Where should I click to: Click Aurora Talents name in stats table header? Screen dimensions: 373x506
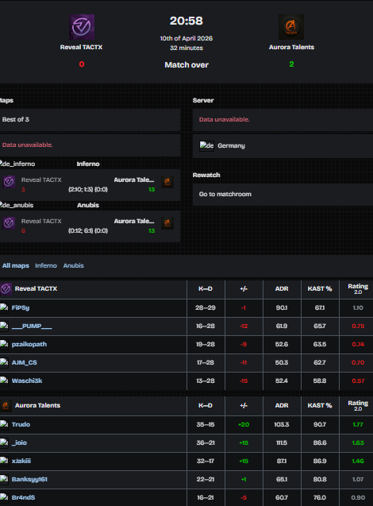pyautogui.click(x=38, y=406)
